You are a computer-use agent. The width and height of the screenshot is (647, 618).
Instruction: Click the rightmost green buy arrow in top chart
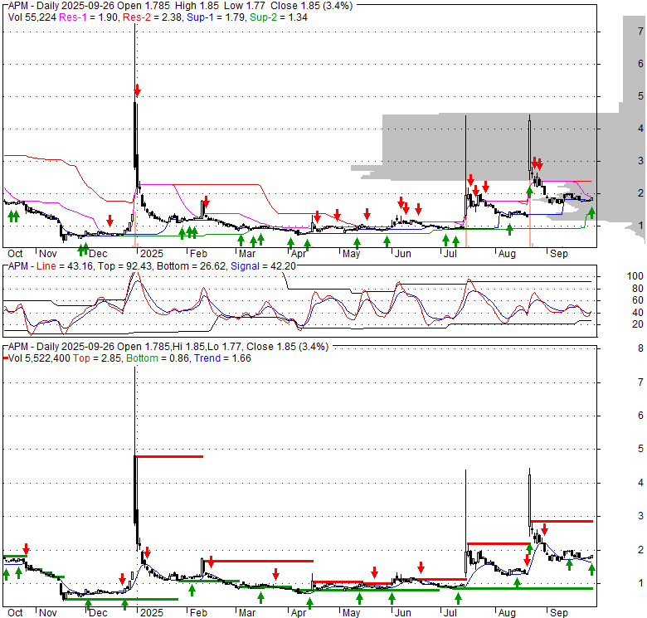[591, 213]
